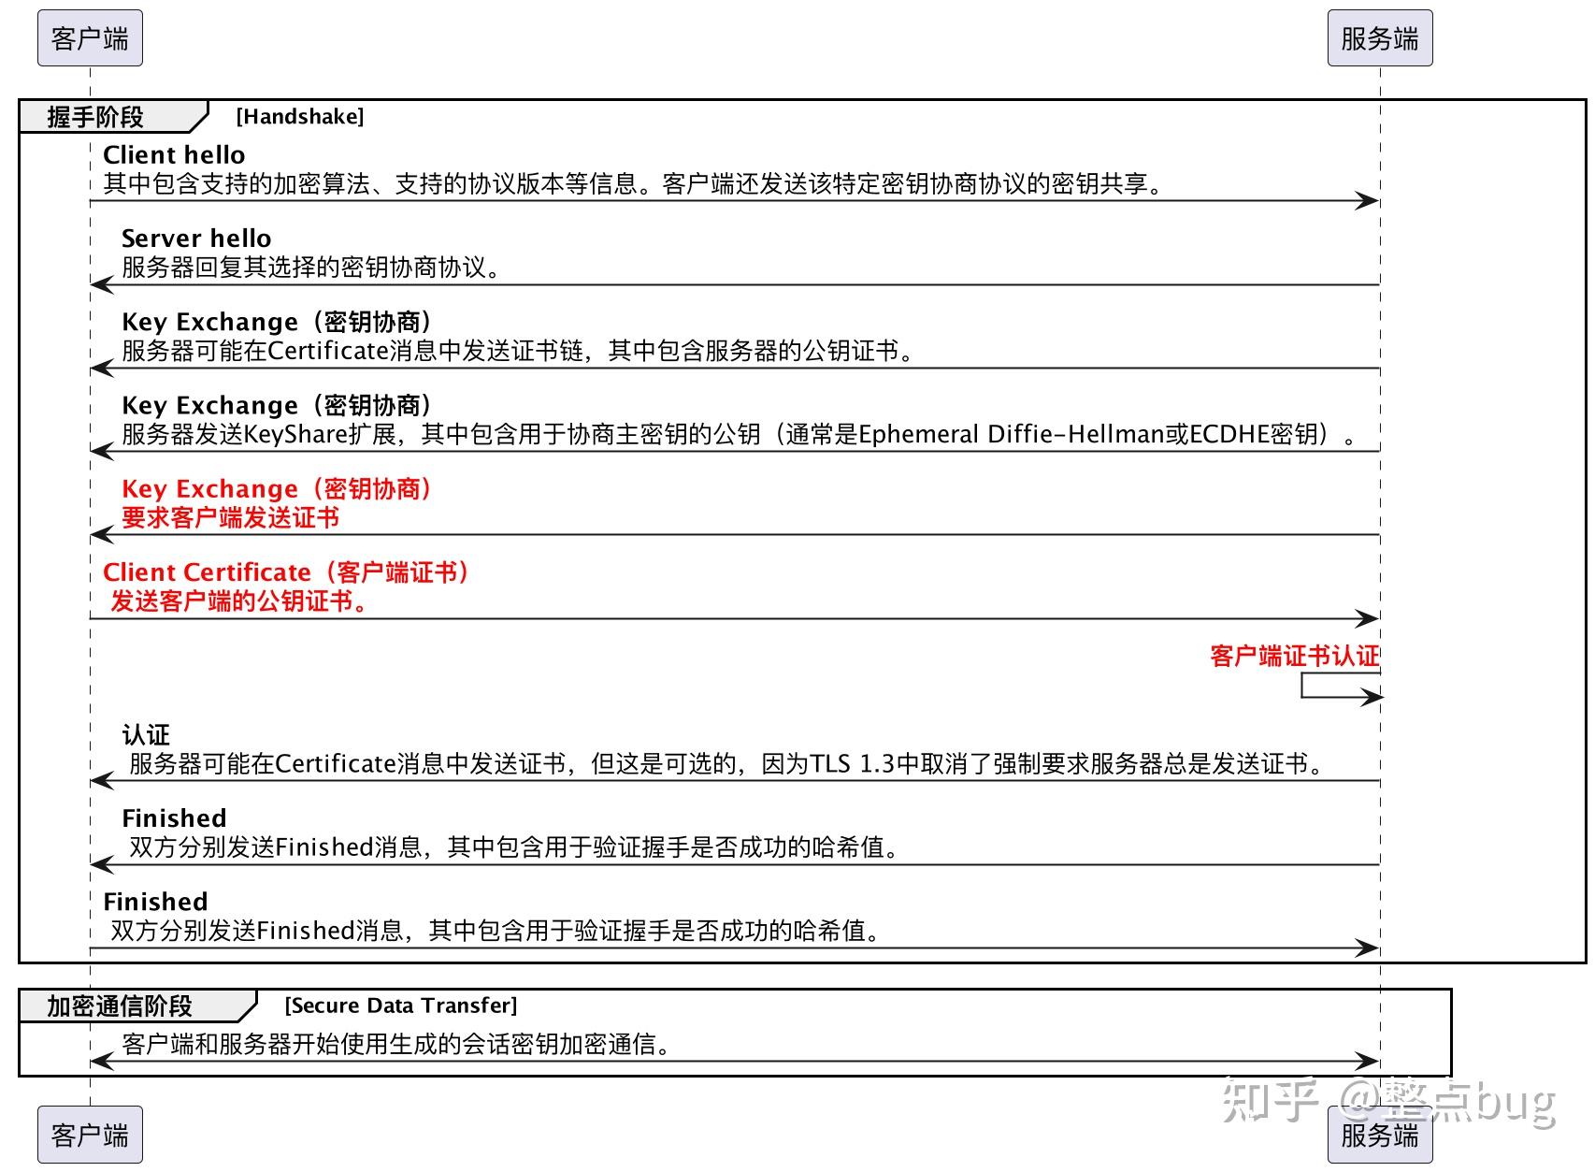Select the red Client Certificate（客户端证书）title
The width and height of the screenshot is (1595, 1172).
click(290, 572)
